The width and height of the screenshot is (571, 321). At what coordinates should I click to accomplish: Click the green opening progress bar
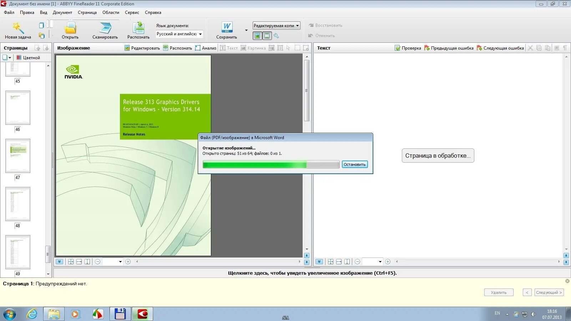271,164
